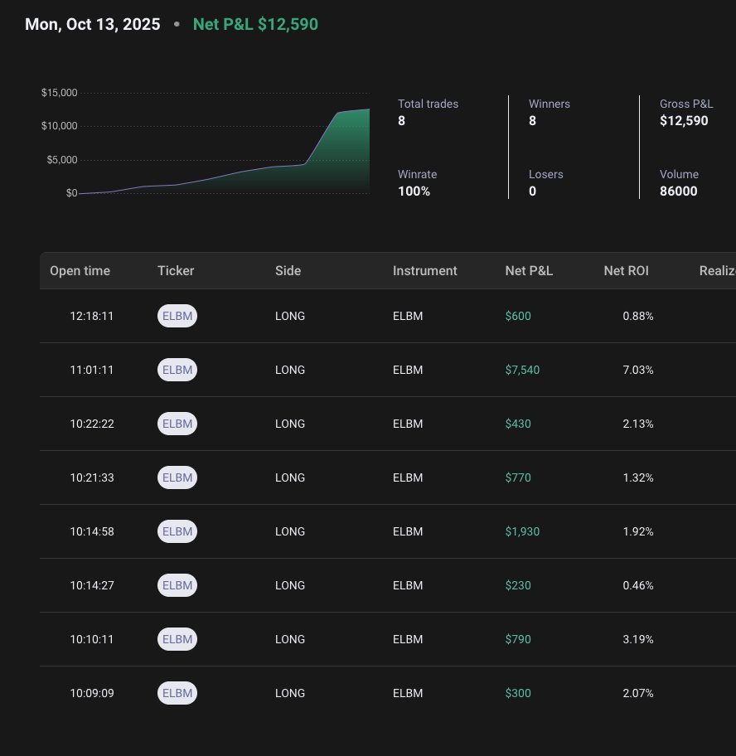
Task: Click the Winrate value 100%
Action: [414, 191]
